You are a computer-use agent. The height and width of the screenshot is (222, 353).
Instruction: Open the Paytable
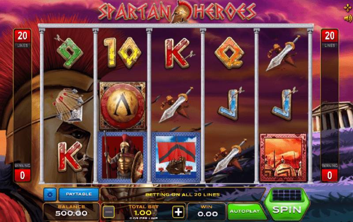point(79,194)
